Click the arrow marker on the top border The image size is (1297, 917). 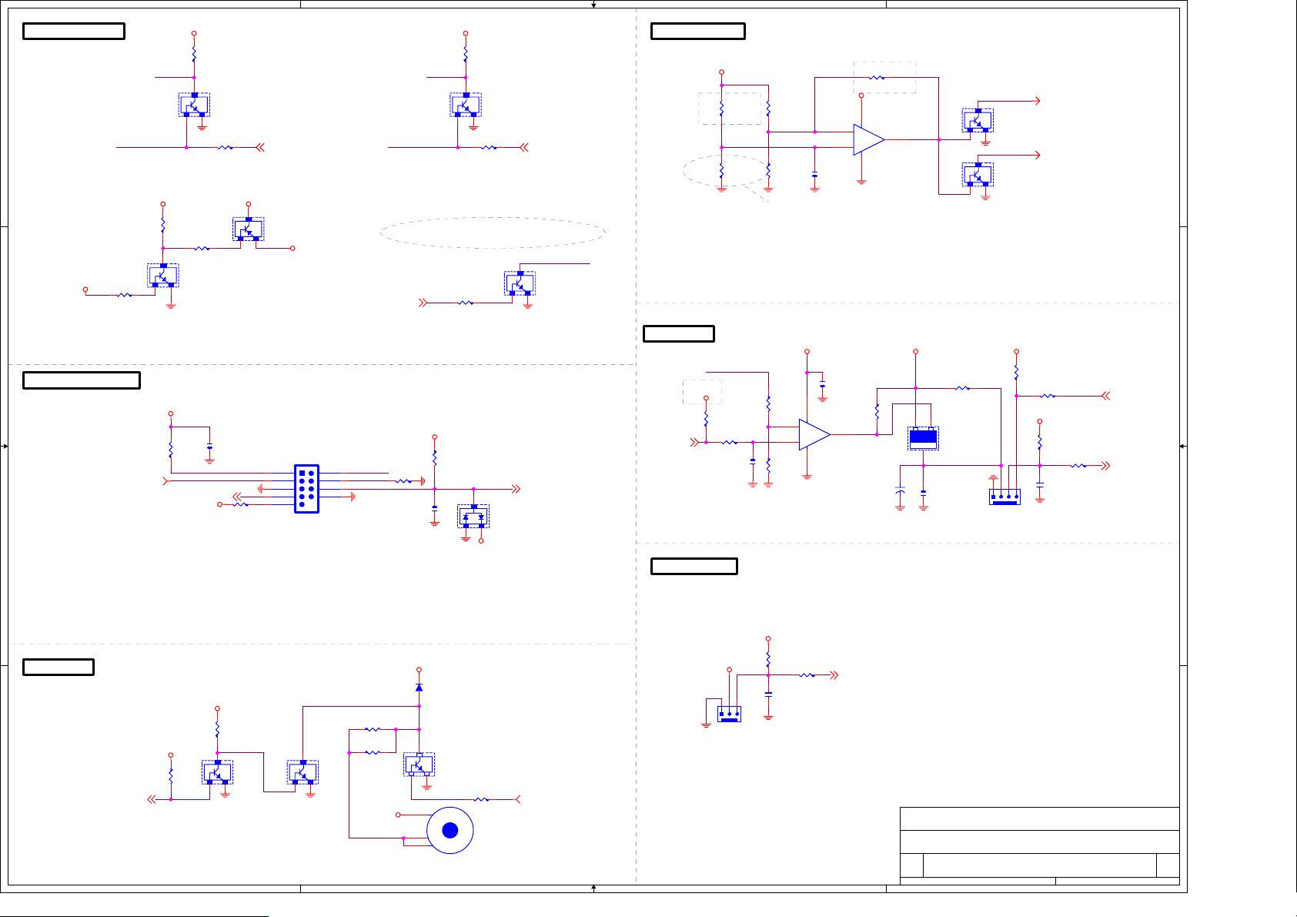coord(593,5)
